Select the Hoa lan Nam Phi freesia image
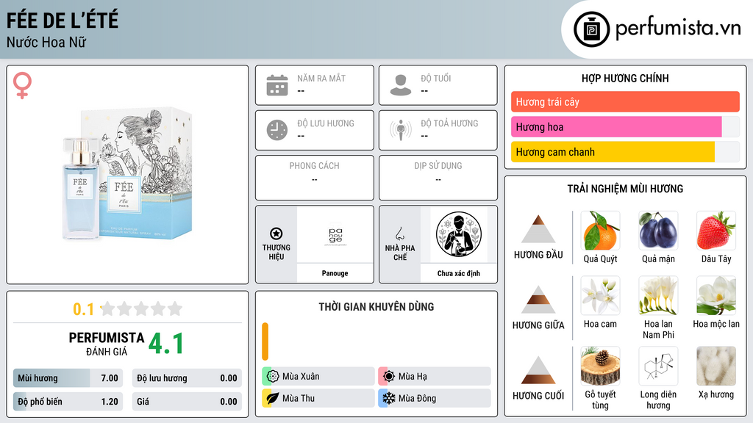The width and height of the screenshot is (753, 423). (x=658, y=295)
